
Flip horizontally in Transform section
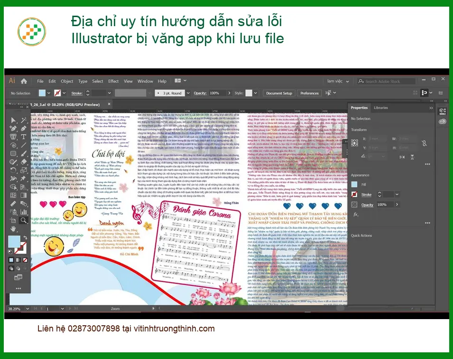pyautogui.click(x=402, y=157)
